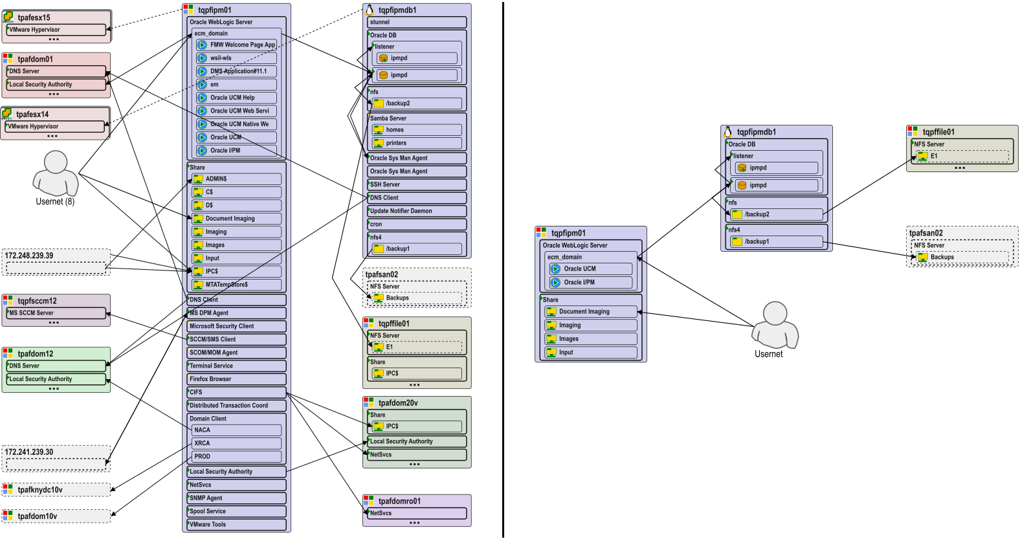Select the Windows icon of tpafdom10v

click(8, 516)
